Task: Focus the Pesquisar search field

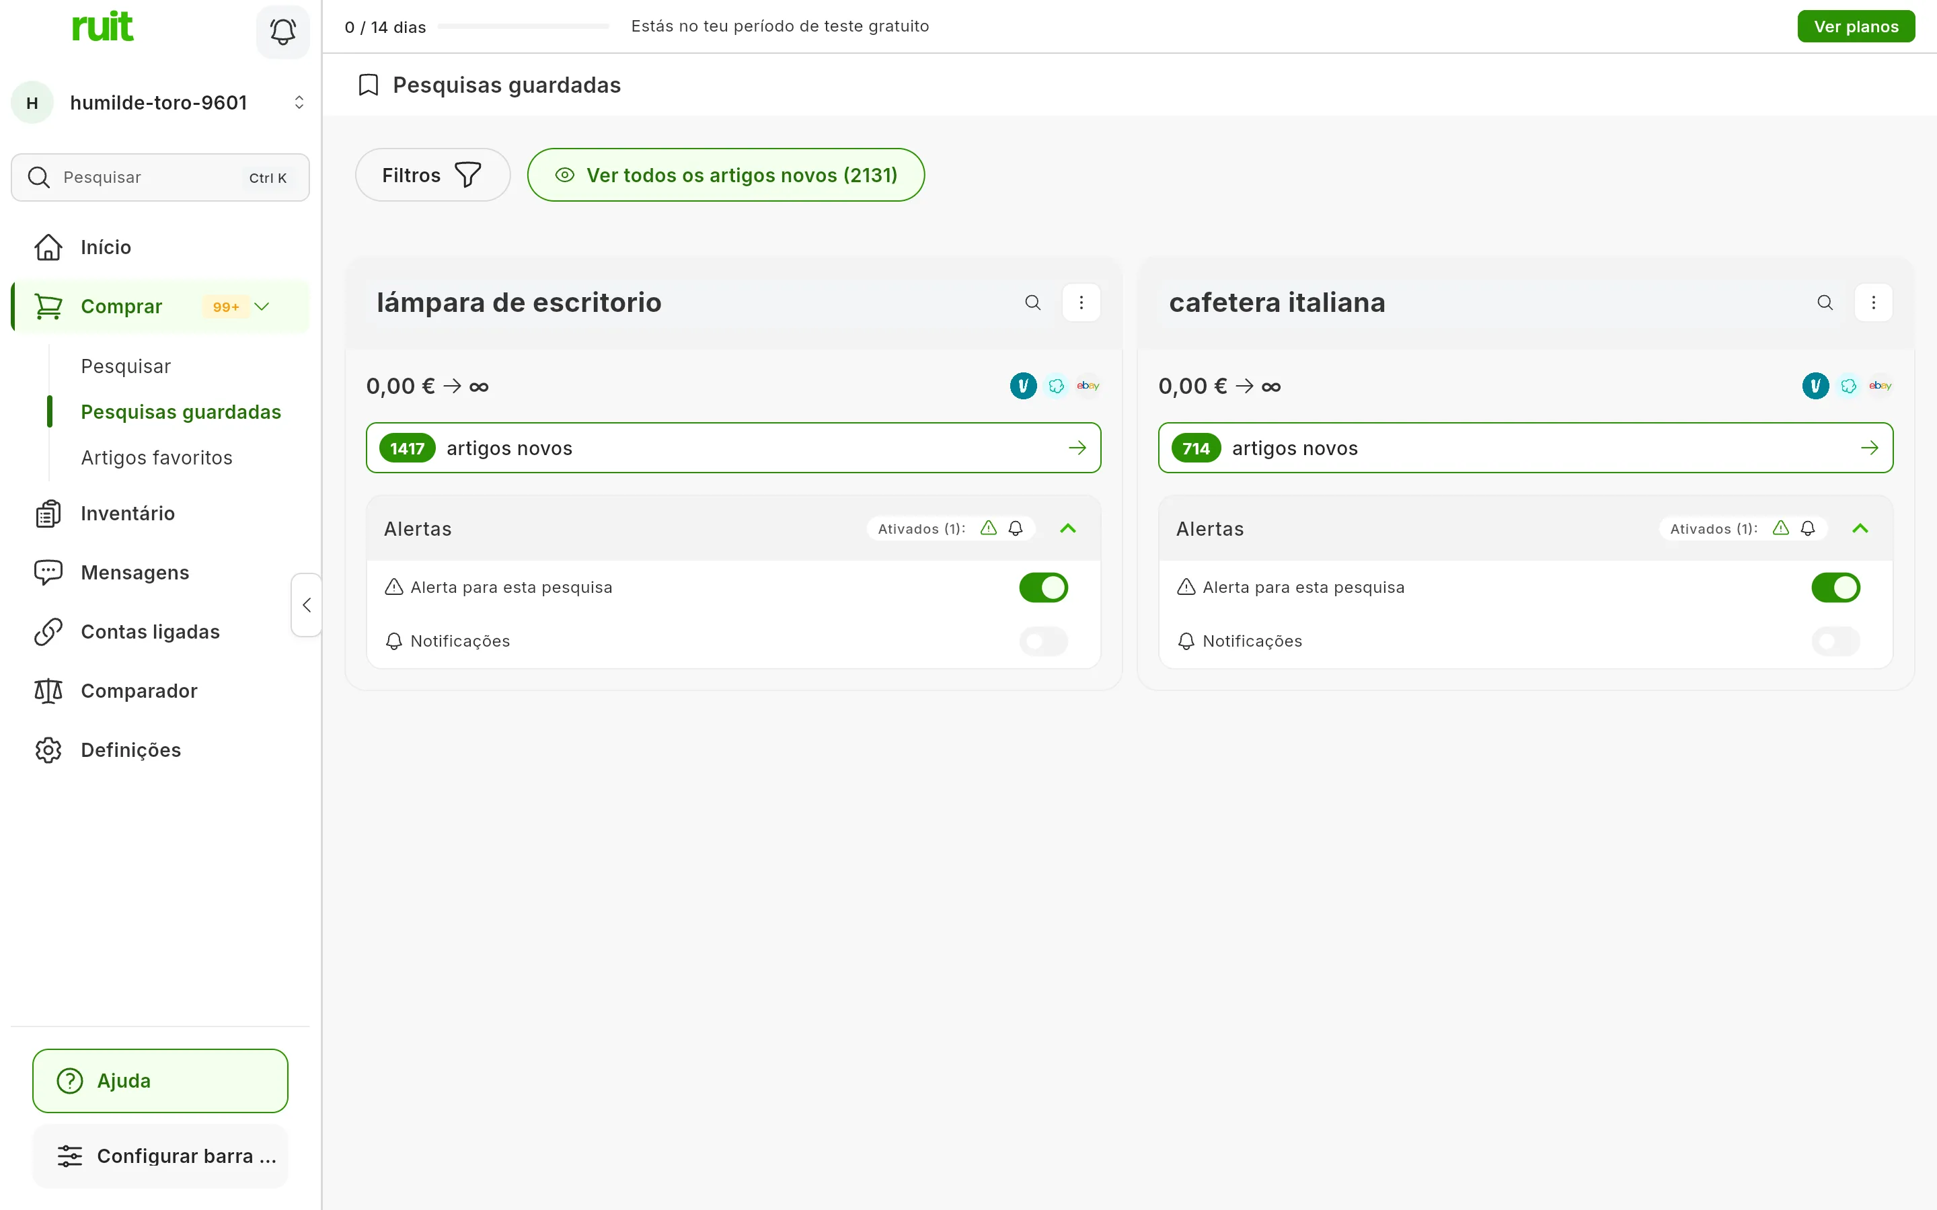Action: (x=160, y=177)
